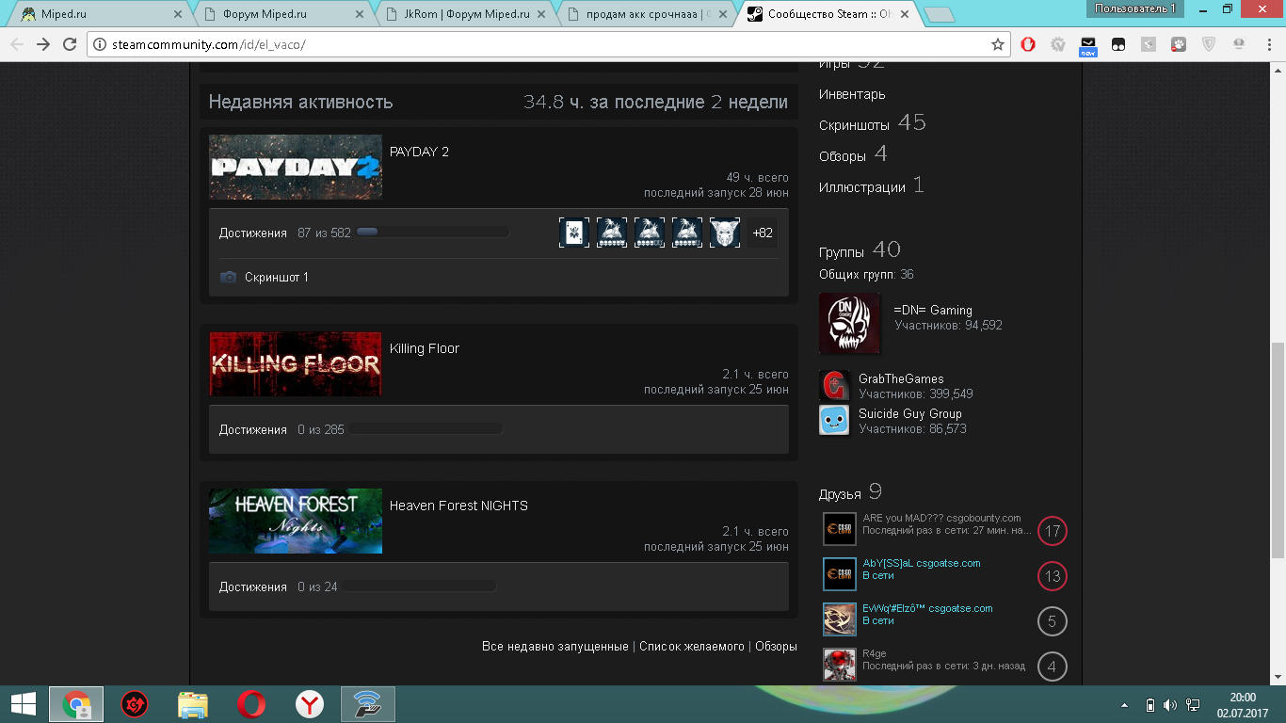Click the gray shield extension icon
Viewport: 1286px width, 723px height.
[x=1209, y=44]
